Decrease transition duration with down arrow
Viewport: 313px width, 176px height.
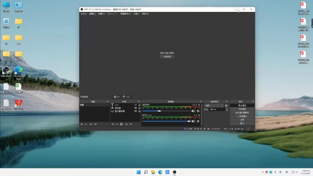pyautogui.click(x=227, y=110)
